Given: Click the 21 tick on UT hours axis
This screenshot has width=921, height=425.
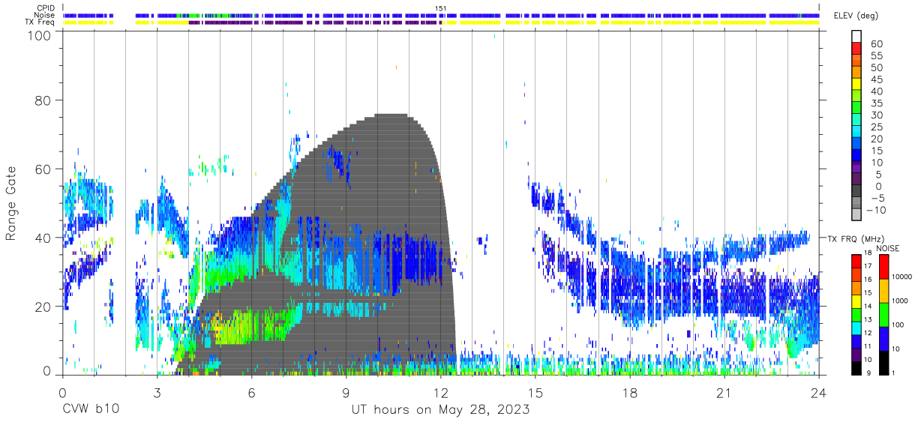Looking at the screenshot, I should pos(724,393).
